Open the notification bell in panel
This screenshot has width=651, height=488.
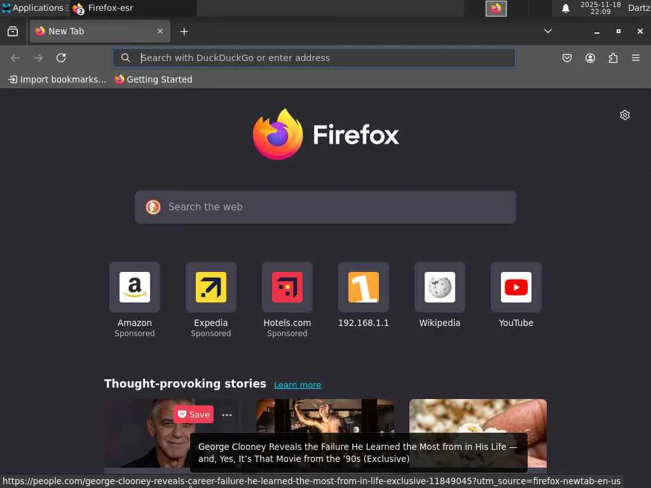coord(565,8)
